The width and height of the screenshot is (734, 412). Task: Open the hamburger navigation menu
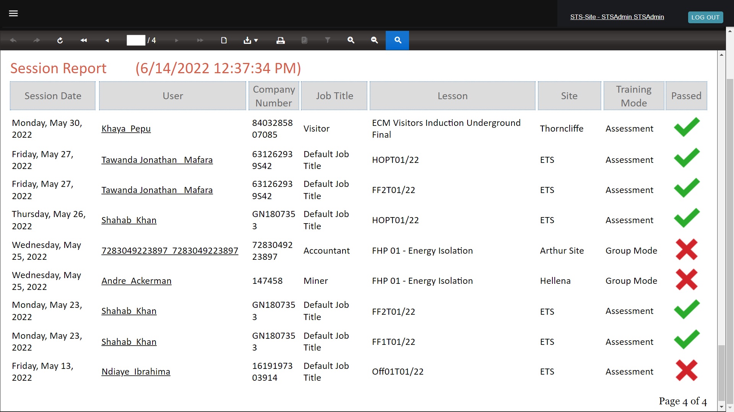[x=13, y=14]
